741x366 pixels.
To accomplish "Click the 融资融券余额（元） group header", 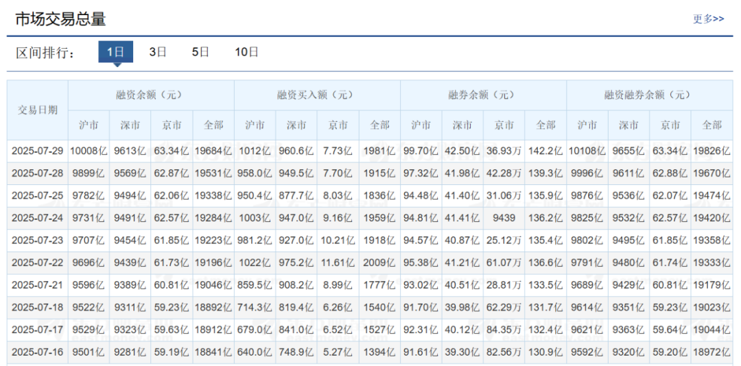I will tap(649, 95).
